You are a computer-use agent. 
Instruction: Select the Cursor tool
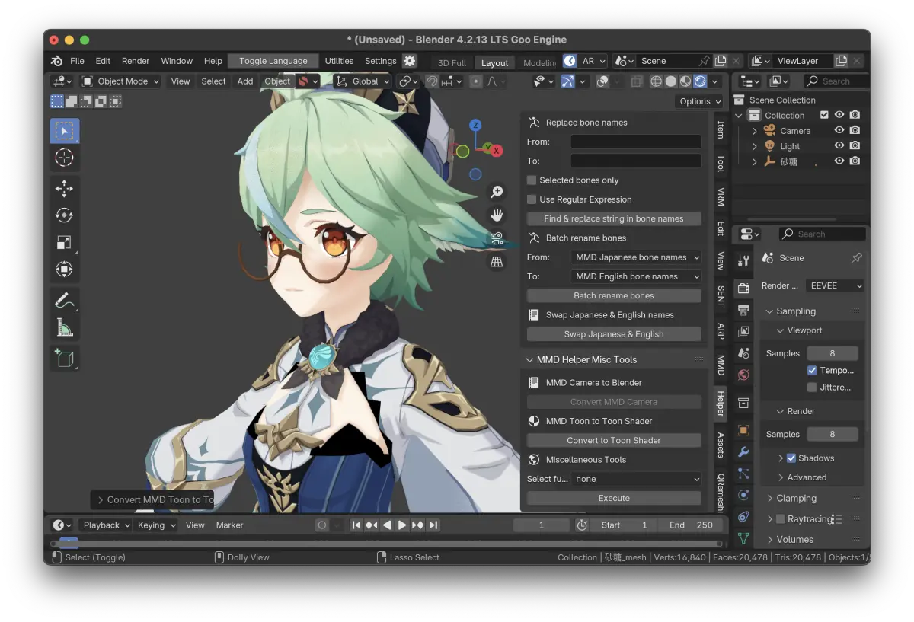coord(65,158)
